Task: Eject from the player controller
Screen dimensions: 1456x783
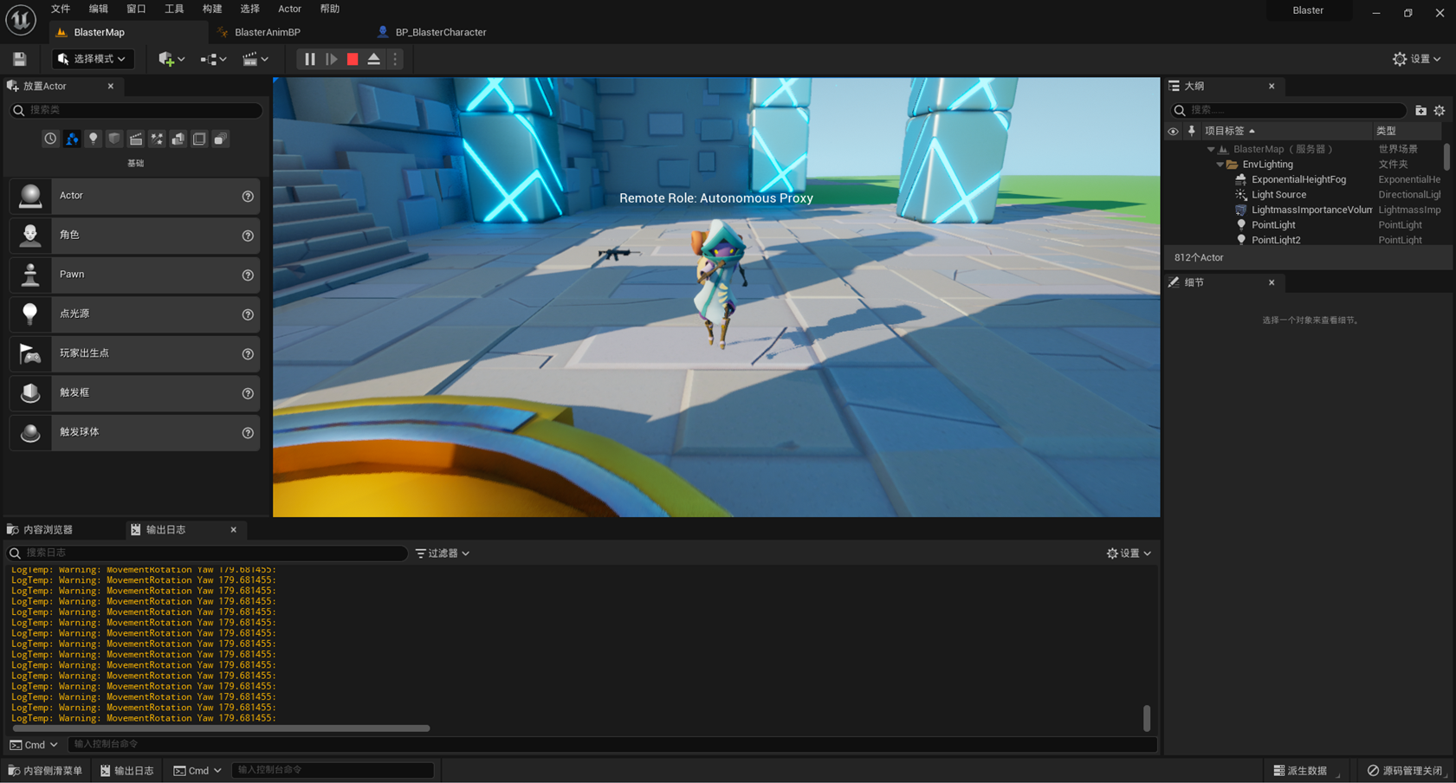Action: [374, 59]
